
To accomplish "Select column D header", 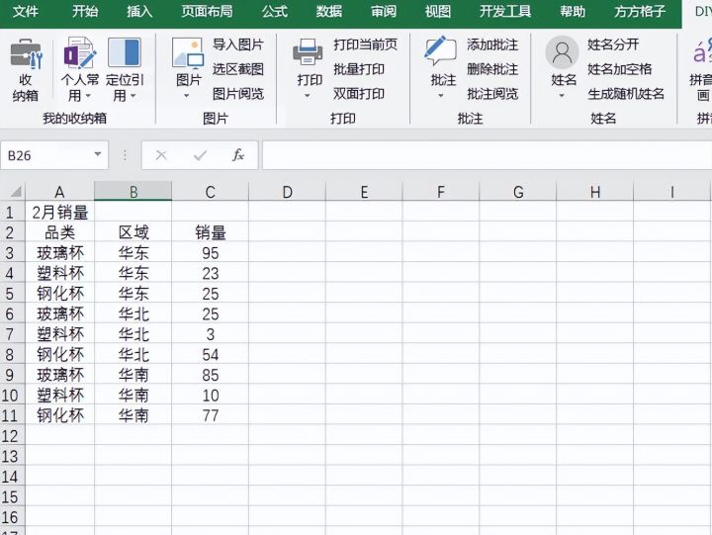I will [287, 192].
